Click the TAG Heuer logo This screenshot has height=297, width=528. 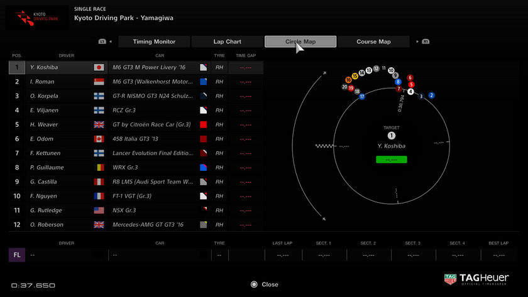point(480,279)
